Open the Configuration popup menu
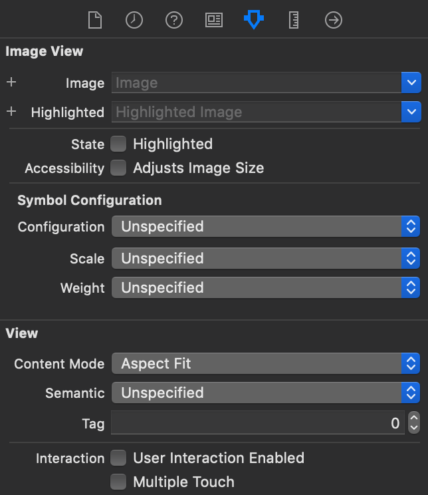 [x=266, y=226]
